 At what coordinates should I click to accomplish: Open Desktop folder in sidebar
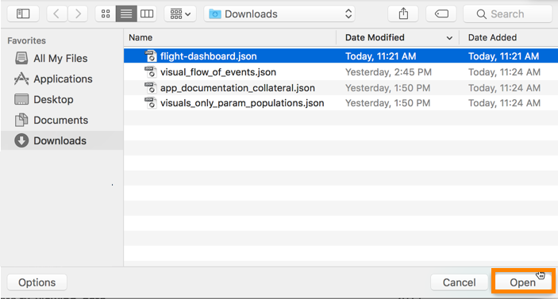click(44, 100)
